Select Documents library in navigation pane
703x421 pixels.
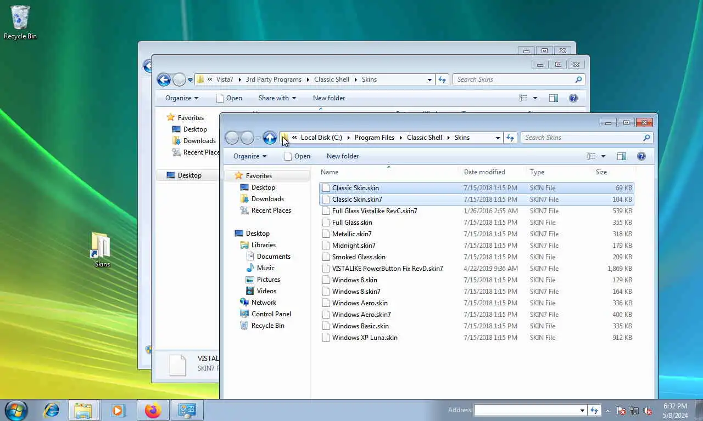pos(273,257)
